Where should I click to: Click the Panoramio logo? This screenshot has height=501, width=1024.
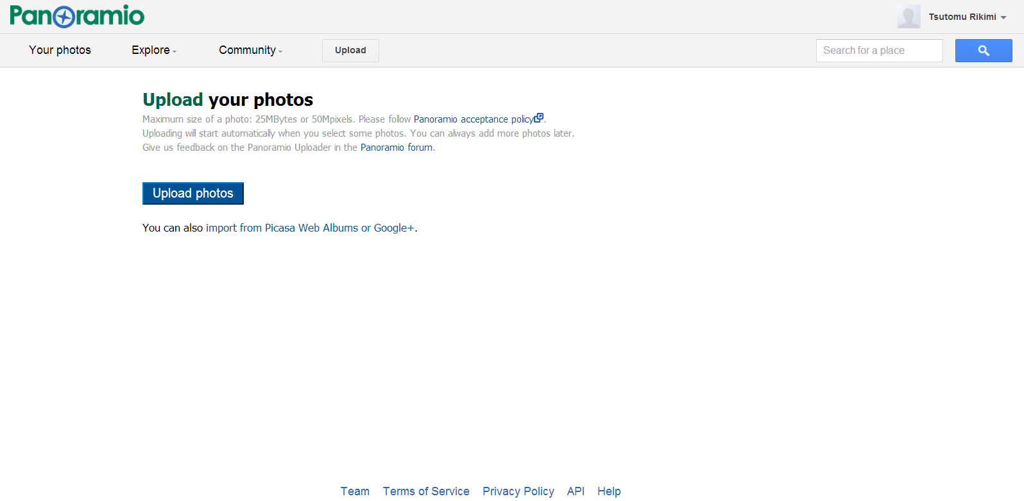pyautogui.click(x=77, y=16)
